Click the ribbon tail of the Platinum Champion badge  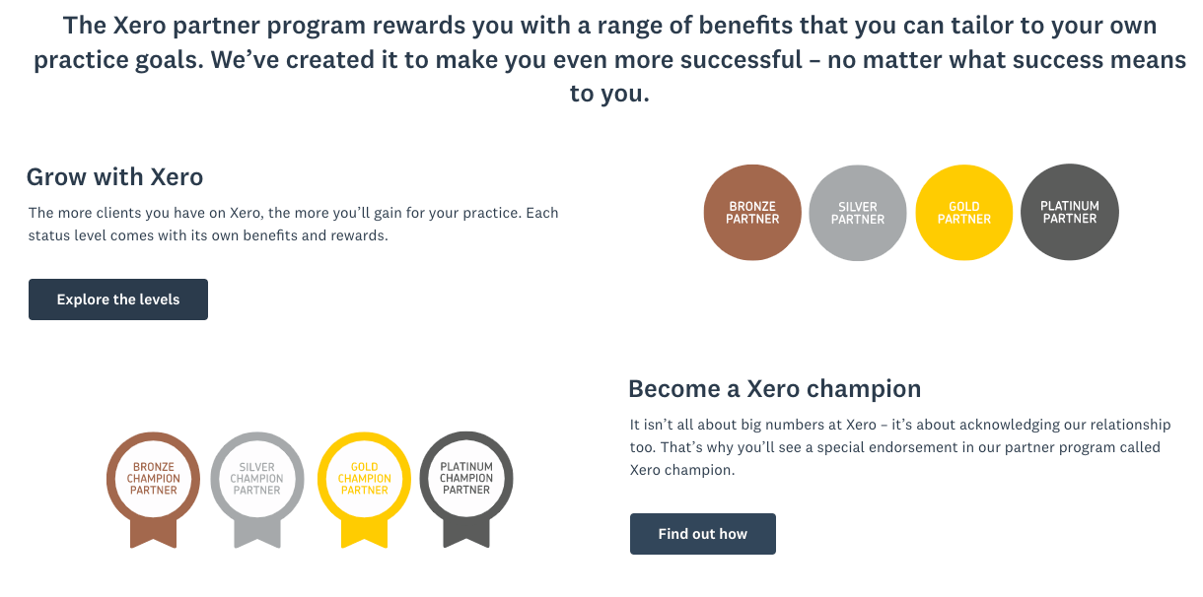click(x=467, y=533)
